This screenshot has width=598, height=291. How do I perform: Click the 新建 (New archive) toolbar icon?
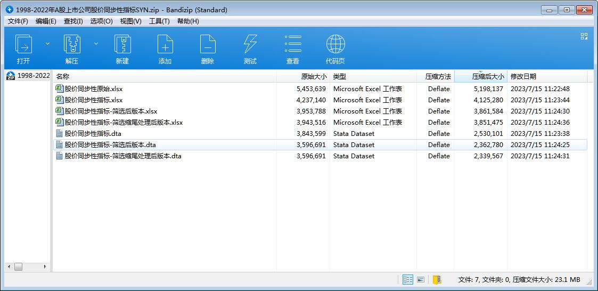pyautogui.click(x=122, y=44)
